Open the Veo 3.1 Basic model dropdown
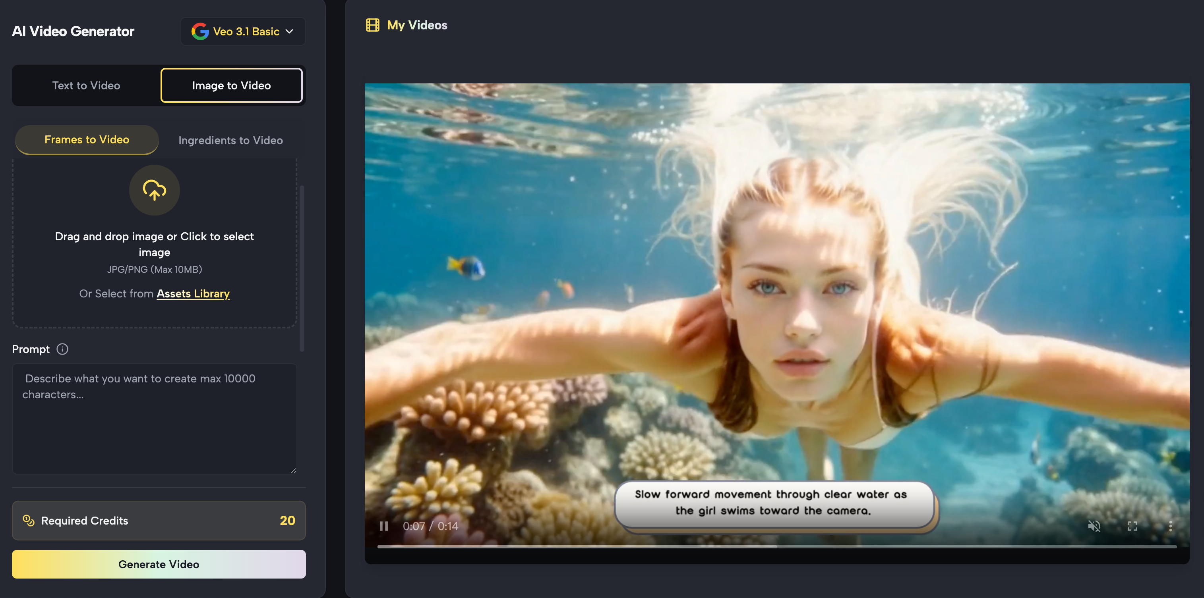This screenshot has width=1204, height=598. coord(246,31)
